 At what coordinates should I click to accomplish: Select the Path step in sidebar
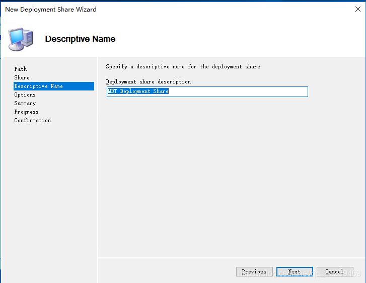[x=21, y=69]
